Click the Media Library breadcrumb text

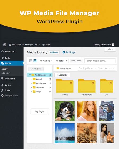(x=65, y=68)
